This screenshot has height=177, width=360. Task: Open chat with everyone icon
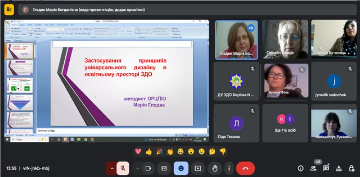click(326, 168)
